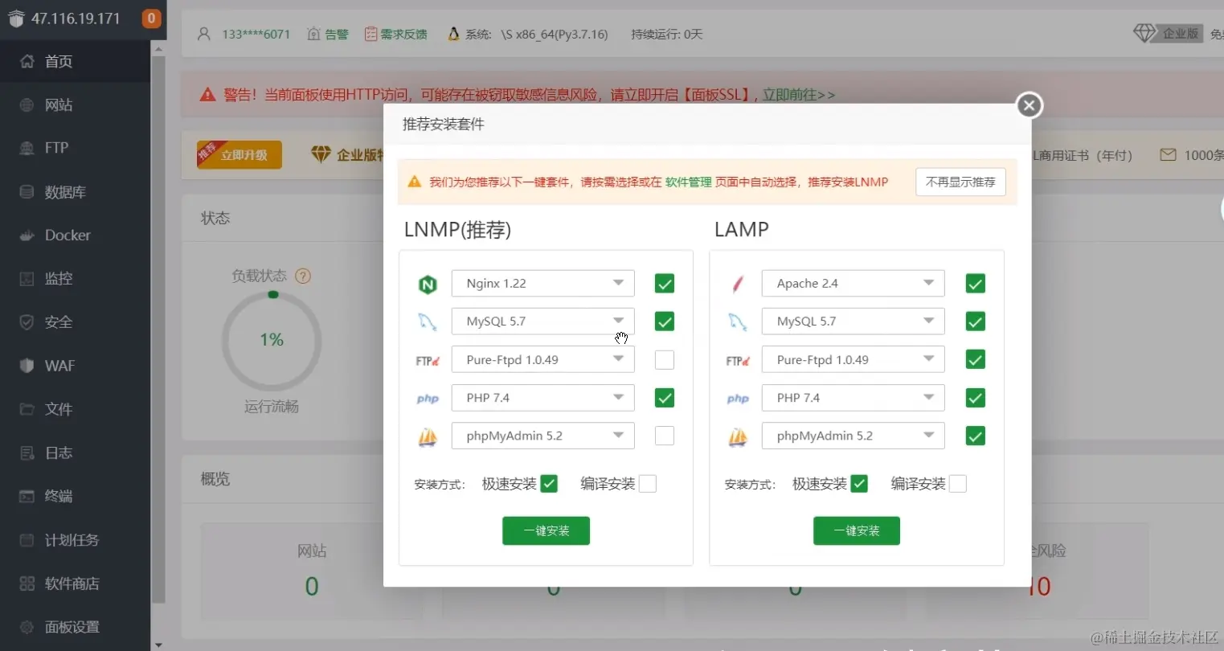Click the 立即升级 upgrade button
The image size is (1224, 651).
point(239,154)
